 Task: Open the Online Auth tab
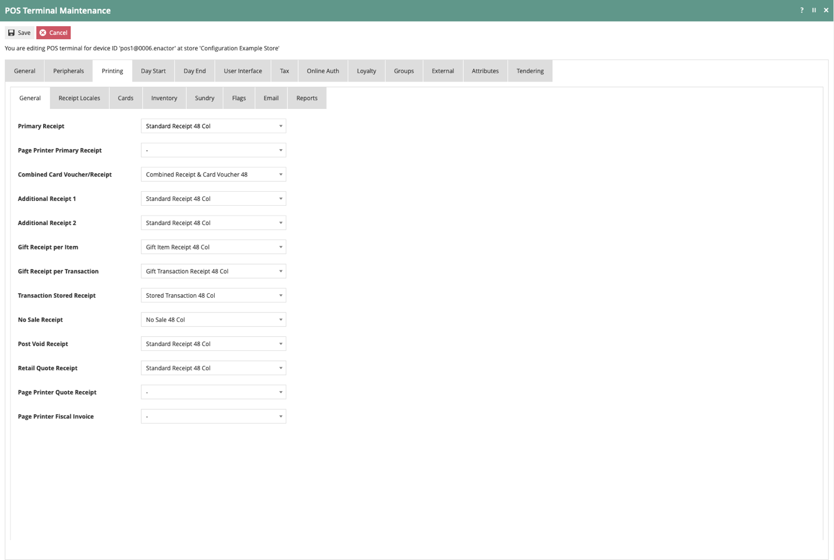point(323,71)
